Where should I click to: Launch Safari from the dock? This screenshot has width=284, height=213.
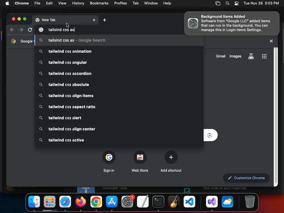point(65,202)
